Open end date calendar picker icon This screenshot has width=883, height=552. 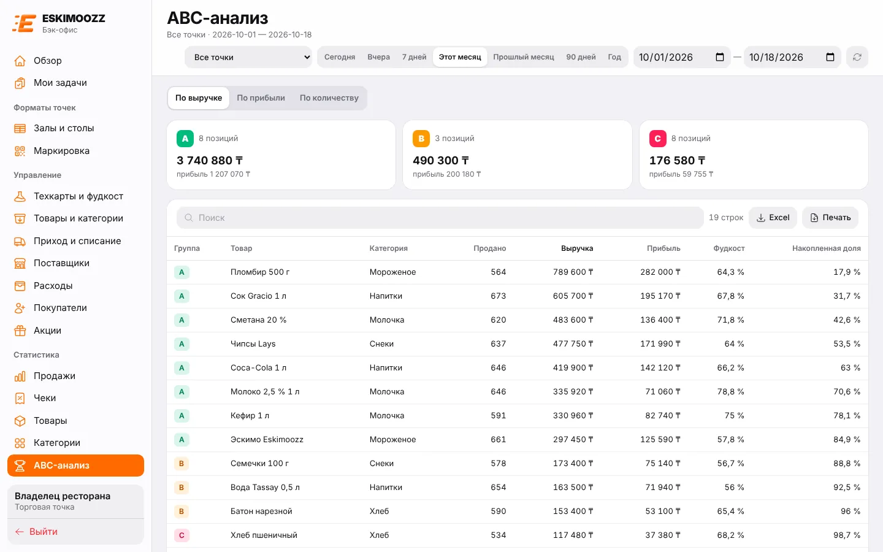pos(830,57)
